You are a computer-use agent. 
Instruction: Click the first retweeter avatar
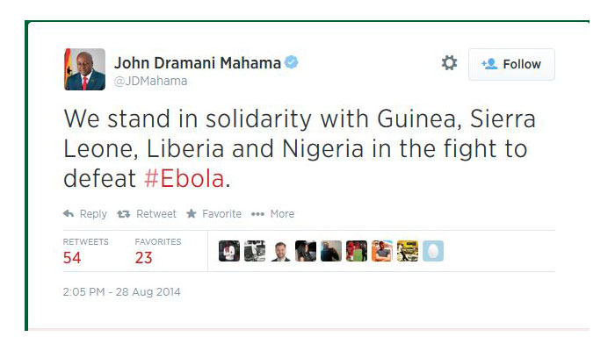(228, 251)
